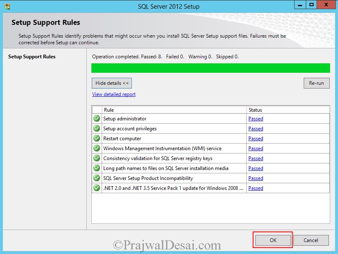The height and width of the screenshot is (254, 338).
Task: Click green check icon for Restart computer
Action: (97, 138)
